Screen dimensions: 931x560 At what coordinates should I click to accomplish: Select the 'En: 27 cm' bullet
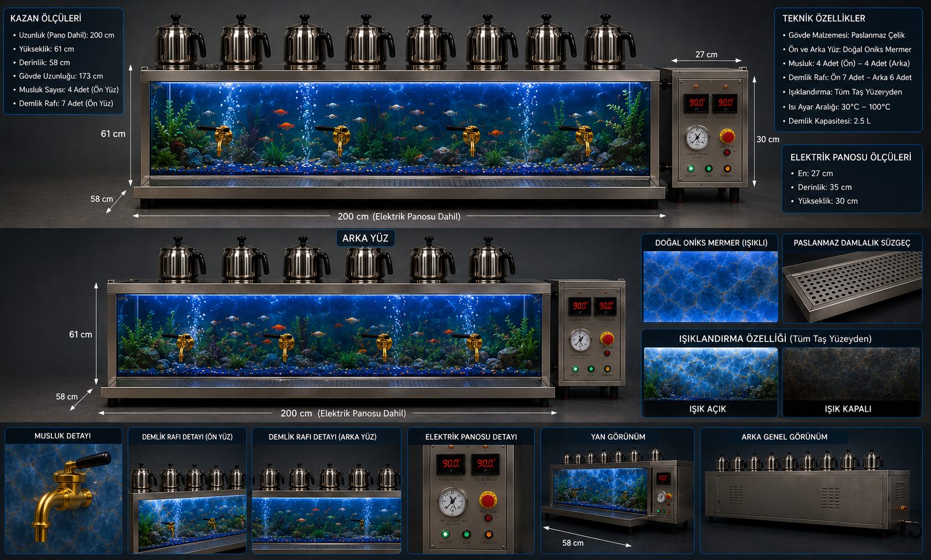point(815,173)
